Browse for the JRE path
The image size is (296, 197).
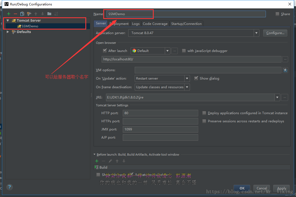[285, 97]
